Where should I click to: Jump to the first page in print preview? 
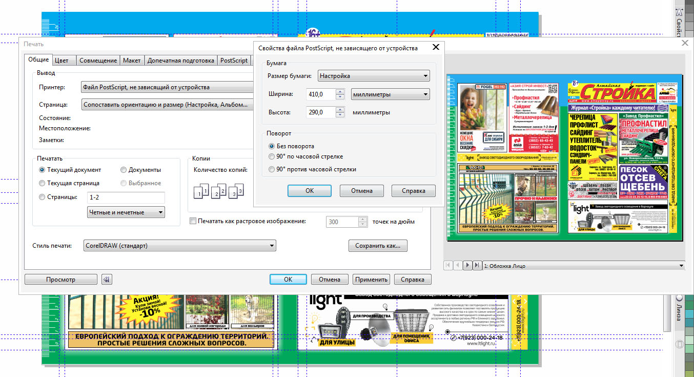pos(448,265)
